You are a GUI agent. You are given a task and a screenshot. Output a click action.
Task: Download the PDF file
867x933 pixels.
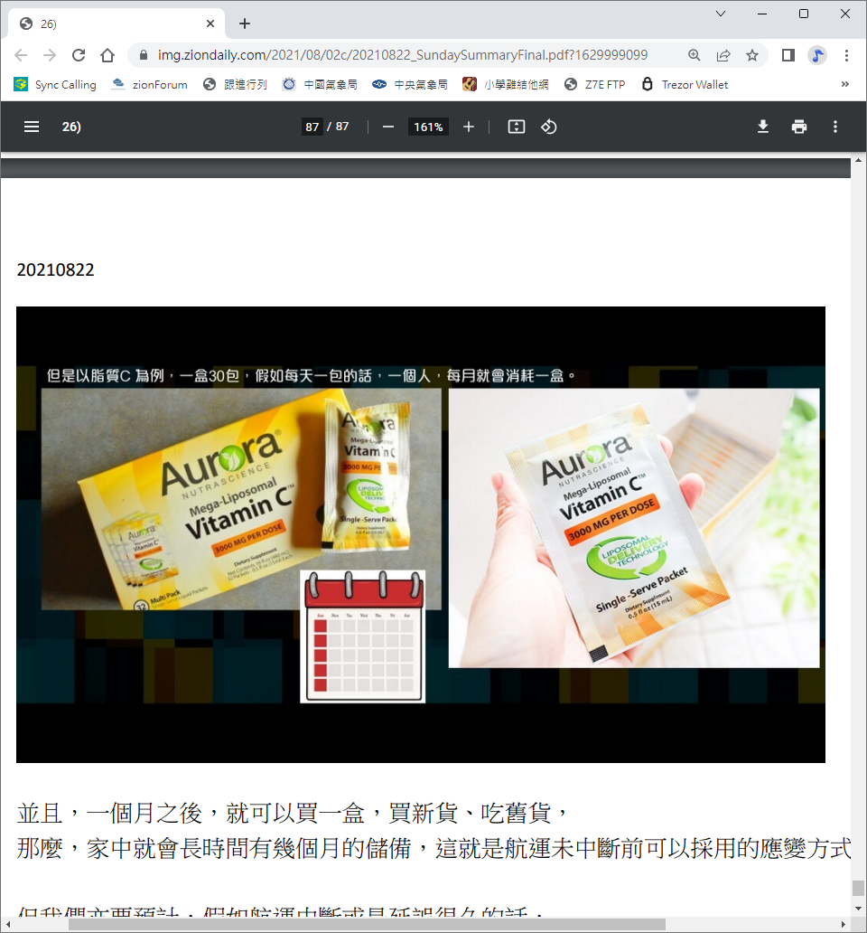(763, 127)
